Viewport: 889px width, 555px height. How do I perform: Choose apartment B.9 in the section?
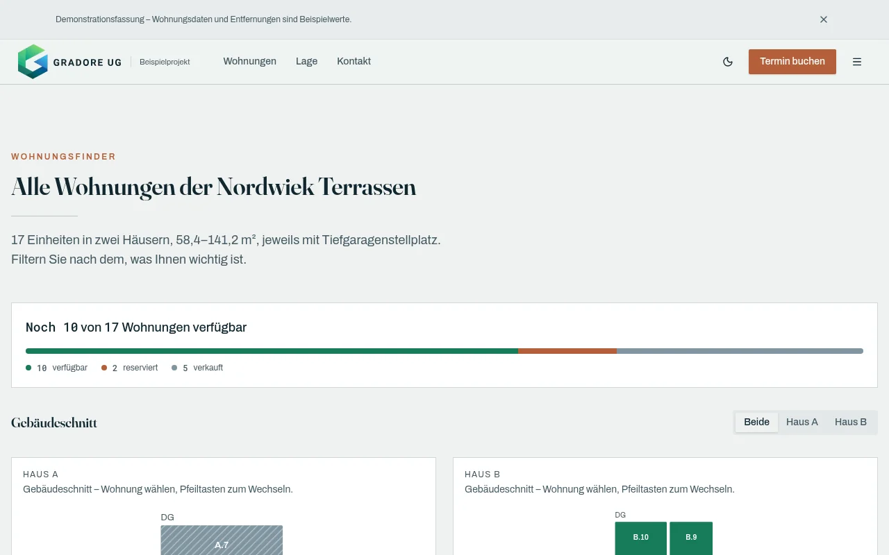[x=691, y=538]
